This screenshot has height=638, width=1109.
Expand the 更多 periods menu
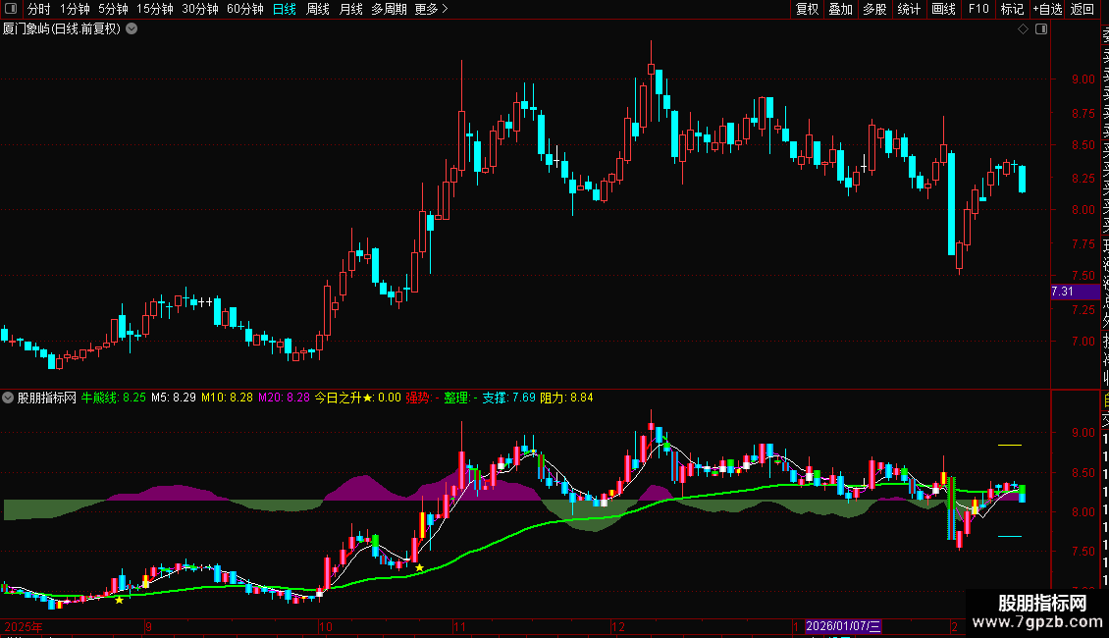point(431,9)
